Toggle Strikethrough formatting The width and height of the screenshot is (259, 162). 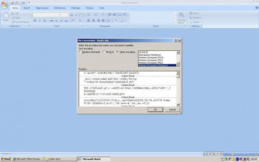(52, 21)
